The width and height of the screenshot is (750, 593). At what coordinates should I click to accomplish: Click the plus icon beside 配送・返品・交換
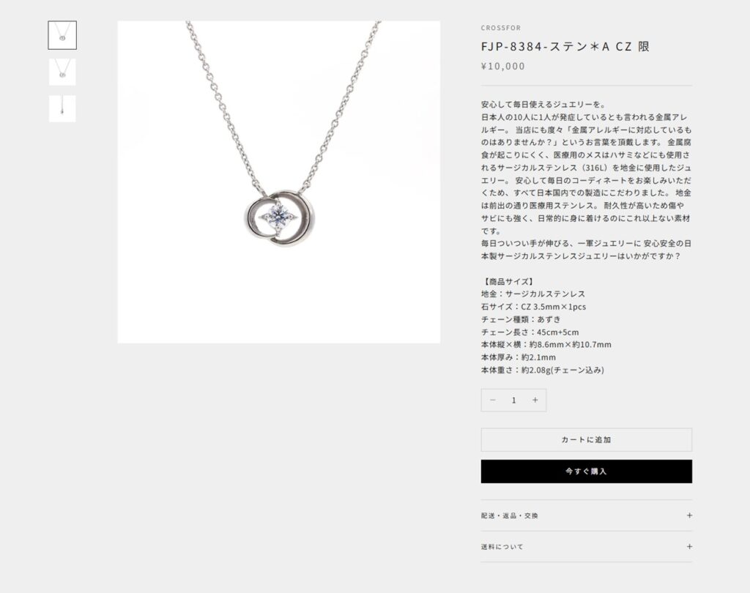tap(689, 515)
